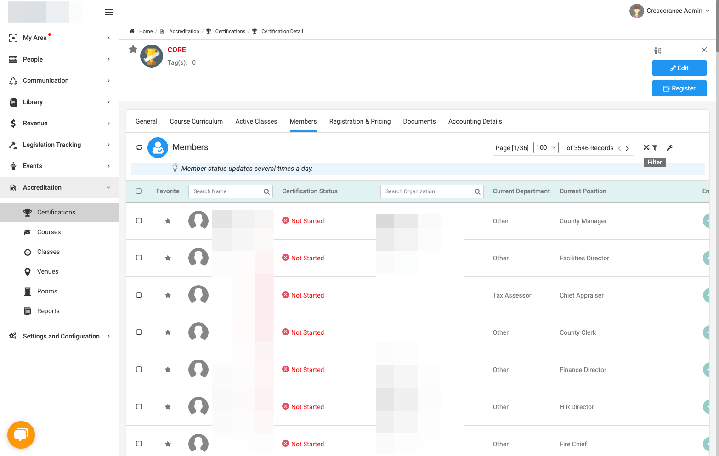Open the Registration & Pricing tab

[x=360, y=121]
